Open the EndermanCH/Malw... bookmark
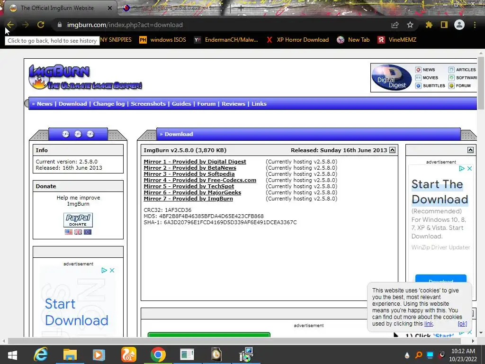Viewport: 485px width, 364px height. [x=226, y=40]
